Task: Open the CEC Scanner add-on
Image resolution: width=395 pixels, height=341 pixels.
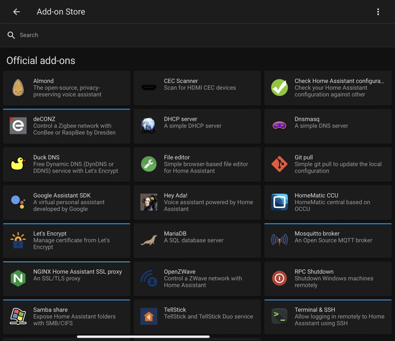Action: [197, 88]
